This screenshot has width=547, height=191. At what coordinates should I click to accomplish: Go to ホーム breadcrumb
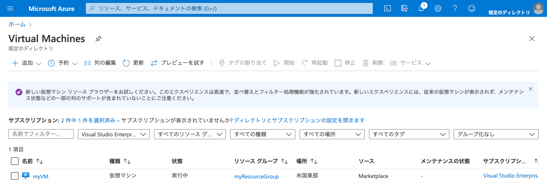click(17, 24)
